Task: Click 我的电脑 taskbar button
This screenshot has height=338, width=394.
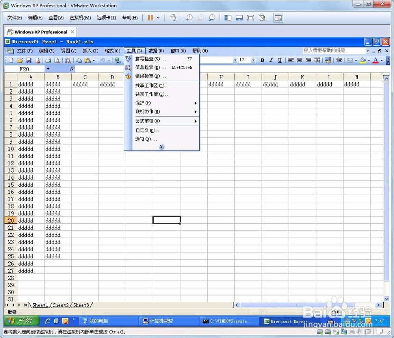Action: click(108, 321)
